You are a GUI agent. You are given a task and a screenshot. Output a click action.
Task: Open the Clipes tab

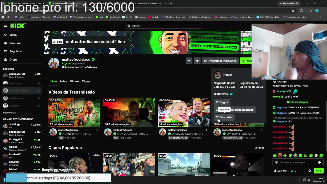(86, 81)
